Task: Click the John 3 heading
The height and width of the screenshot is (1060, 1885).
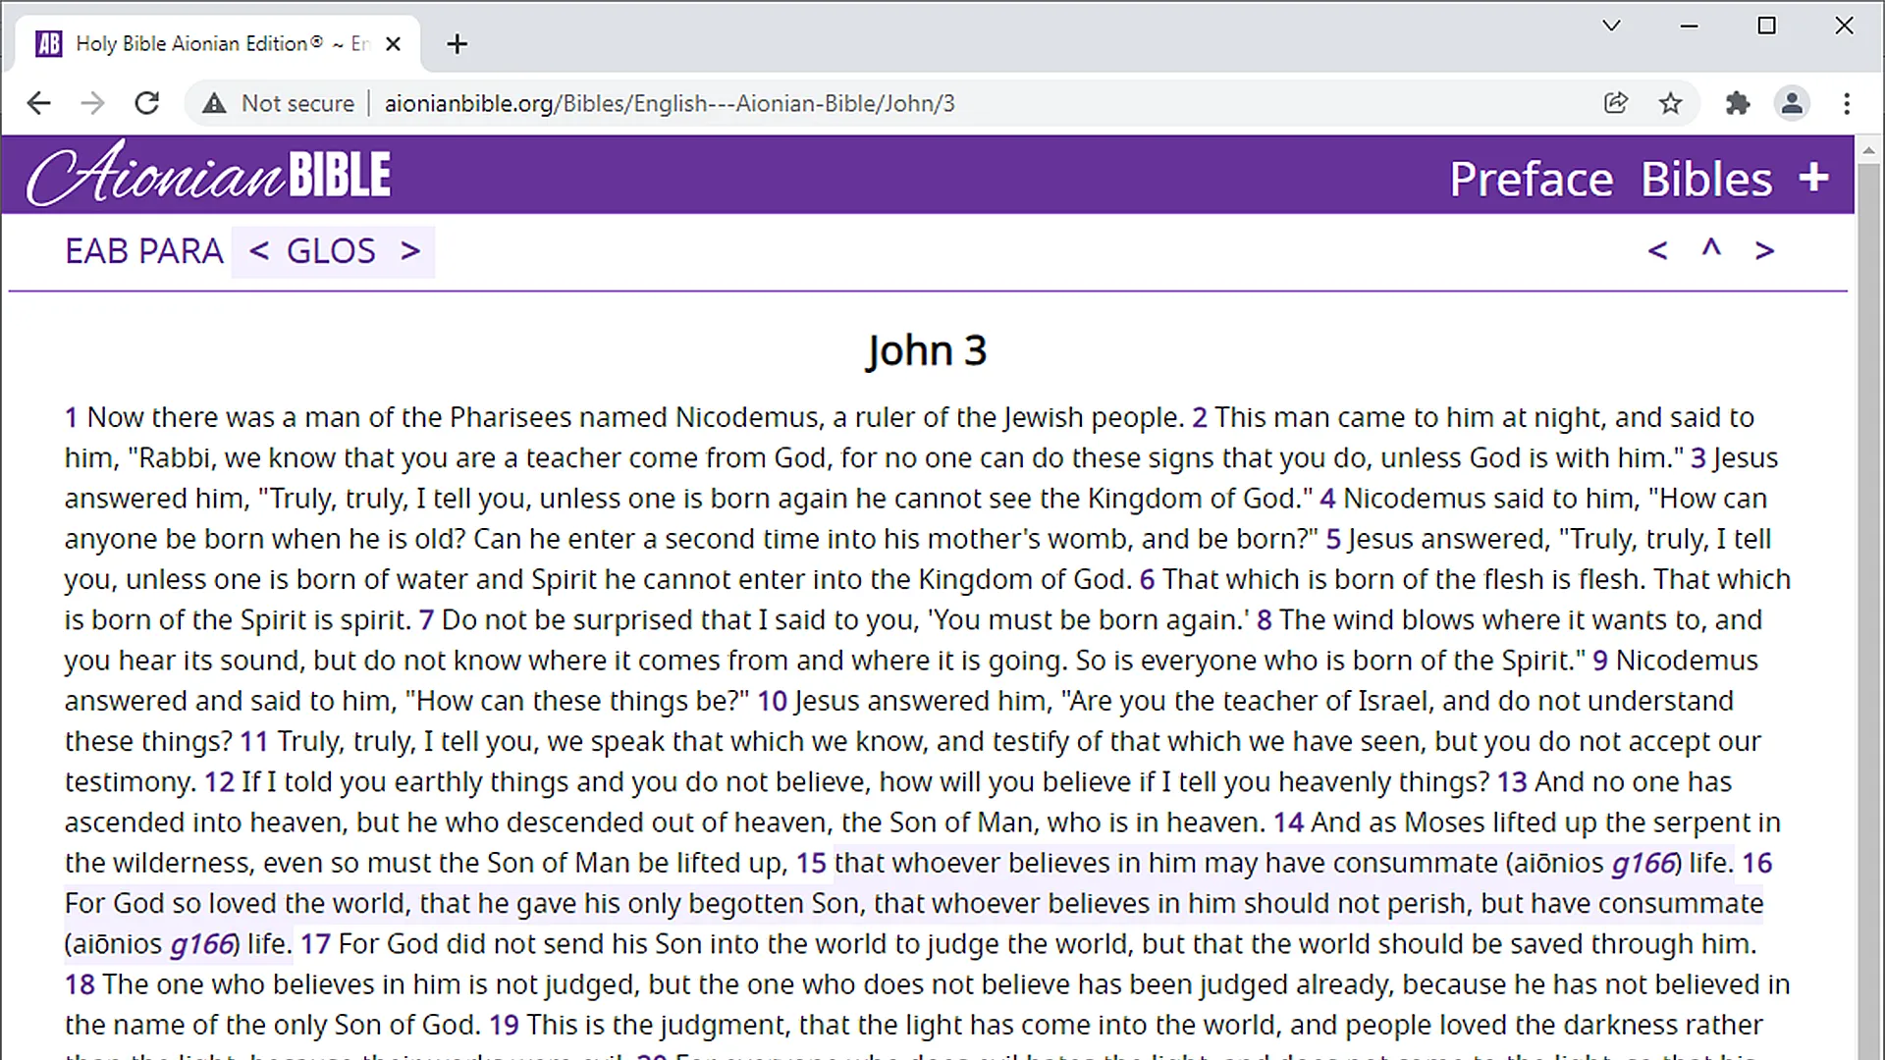Action: pos(926,350)
